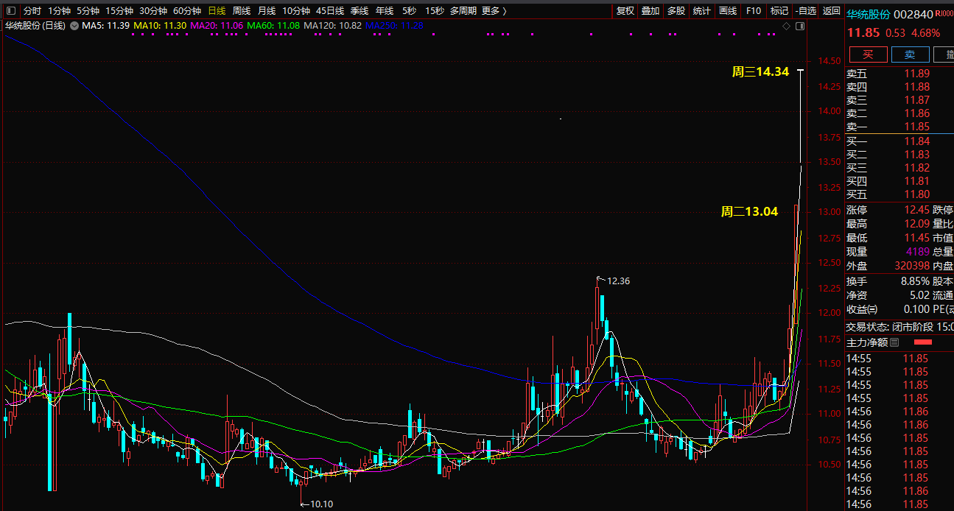Screen dimensions: 954x511
Task: Click the 最高 value 12.09
Action: (x=917, y=224)
